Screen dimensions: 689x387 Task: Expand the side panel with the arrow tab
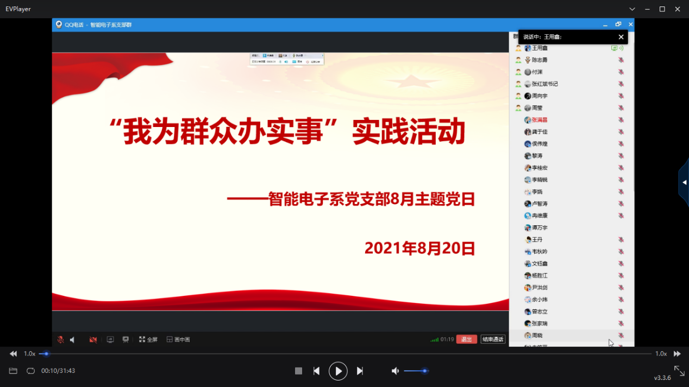(x=684, y=182)
